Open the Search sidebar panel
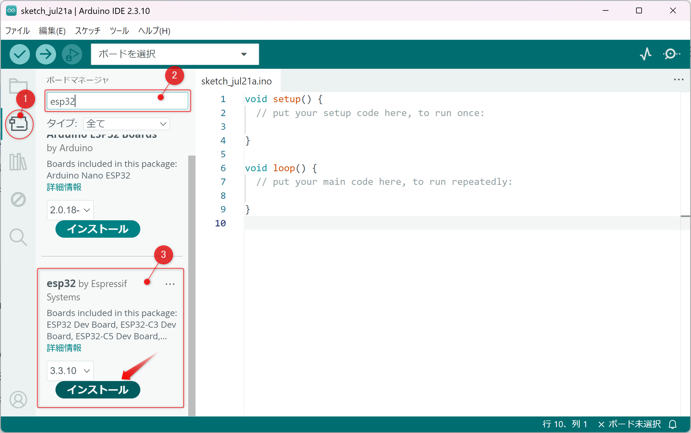Viewport: 691px width, 433px height. [x=18, y=237]
